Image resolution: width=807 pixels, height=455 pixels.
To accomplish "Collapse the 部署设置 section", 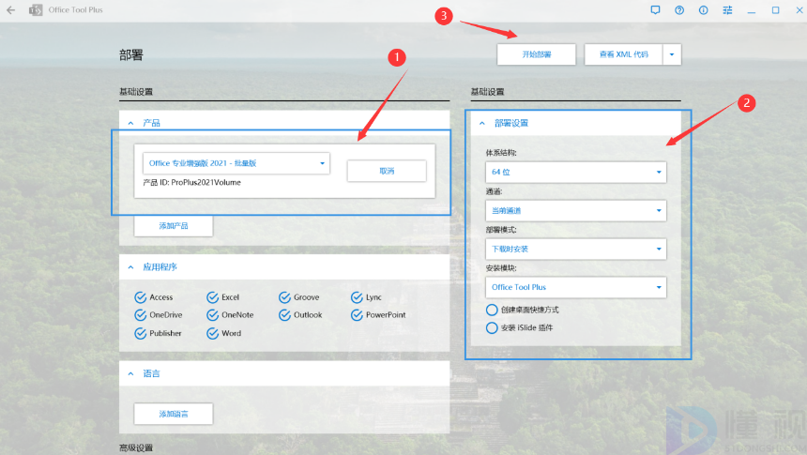I will pyautogui.click(x=482, y=123).
